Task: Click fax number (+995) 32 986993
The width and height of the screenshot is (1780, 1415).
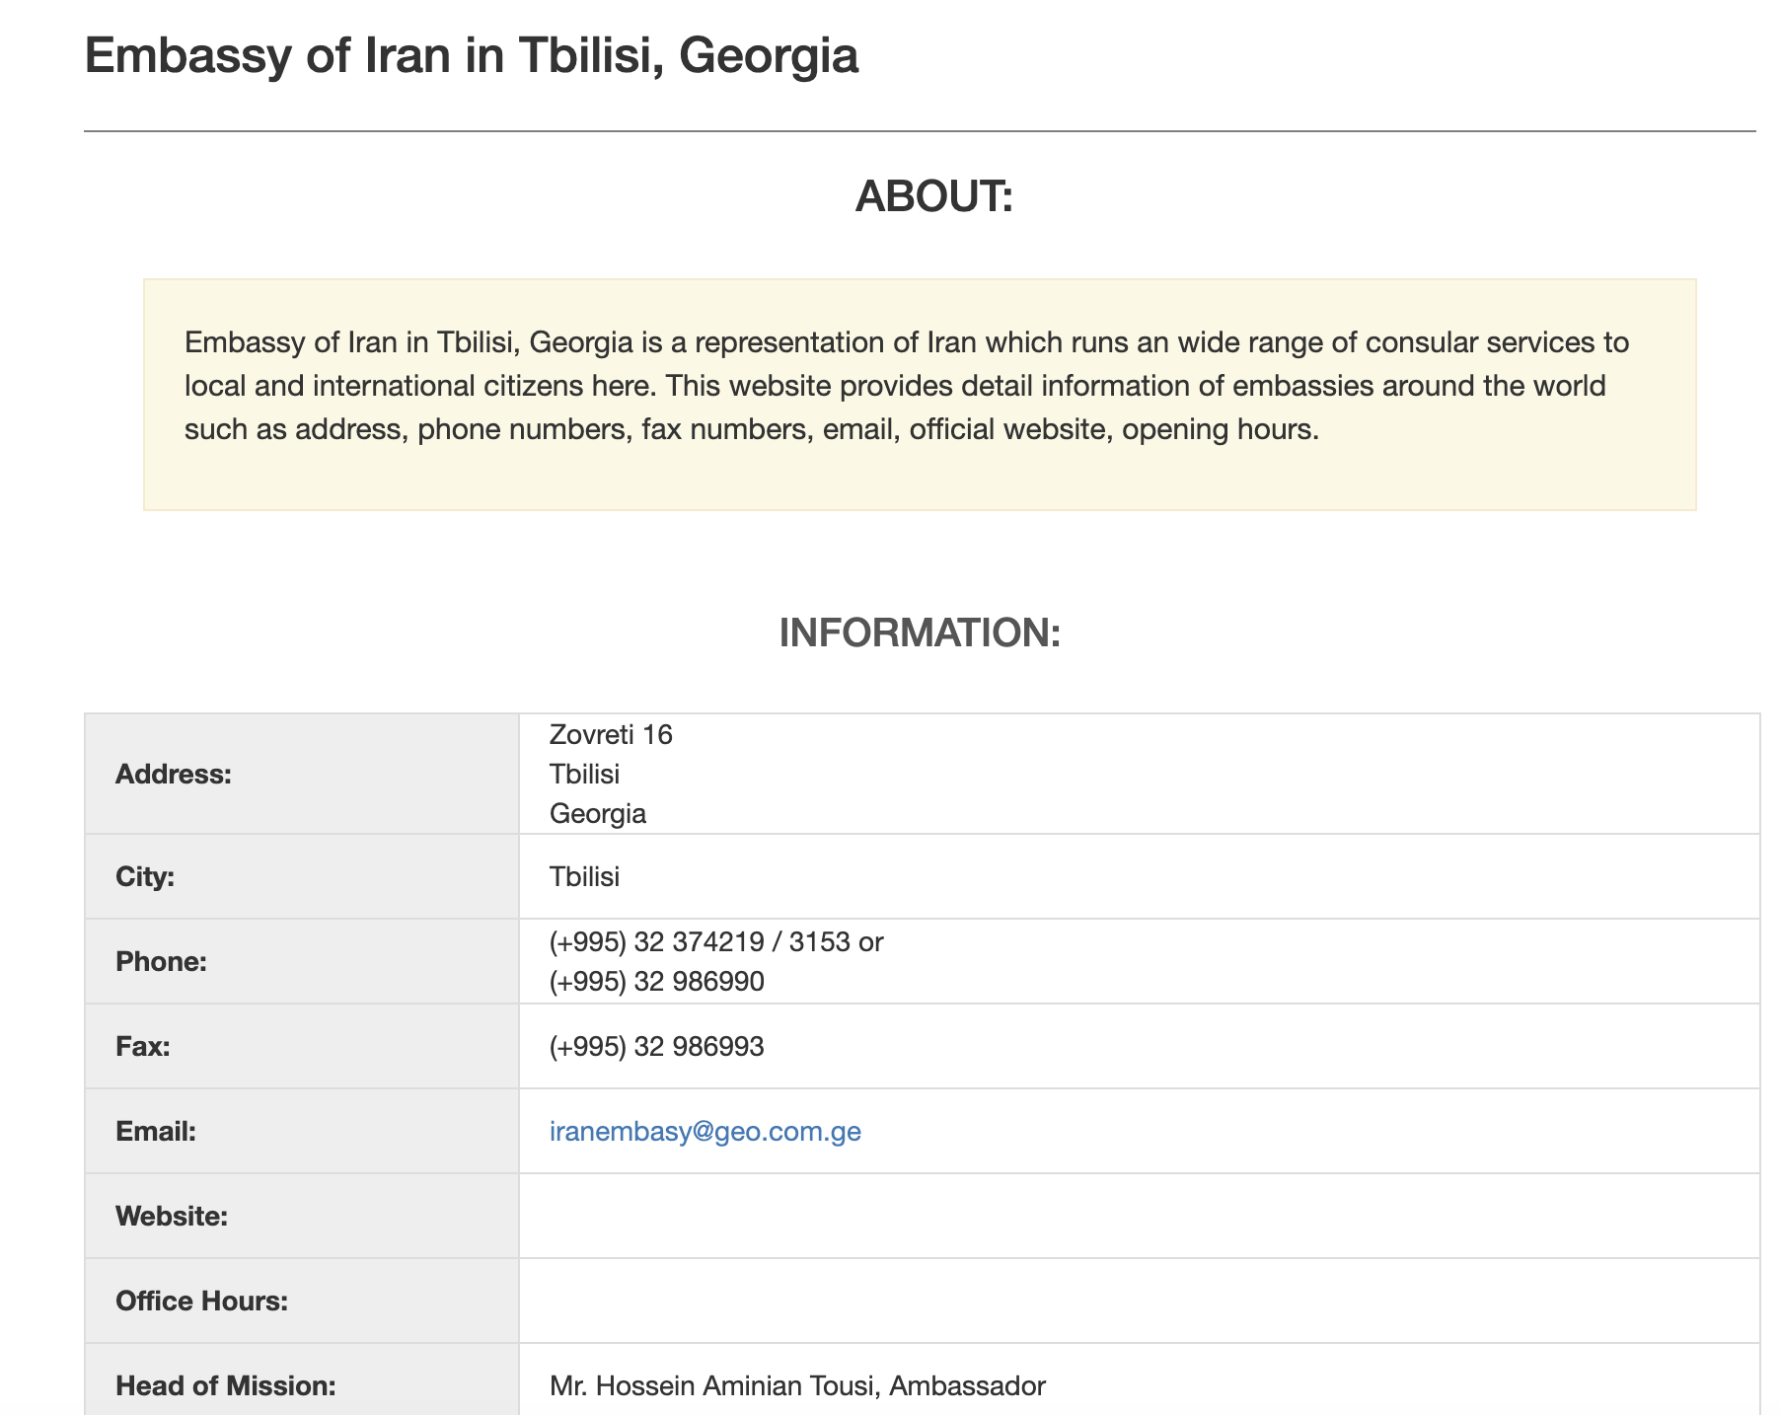Action: [x=656, y=1046]
